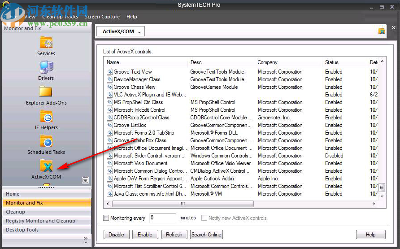400x249 pixels.
Task: Select Groove ComboBox Class row
Action: (241, 140)
